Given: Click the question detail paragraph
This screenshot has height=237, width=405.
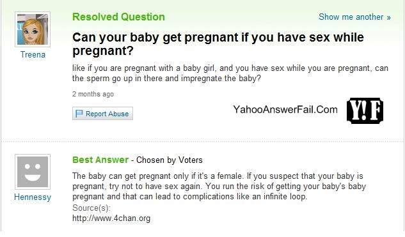Looking at the screenshot, I should coord(230,73).
